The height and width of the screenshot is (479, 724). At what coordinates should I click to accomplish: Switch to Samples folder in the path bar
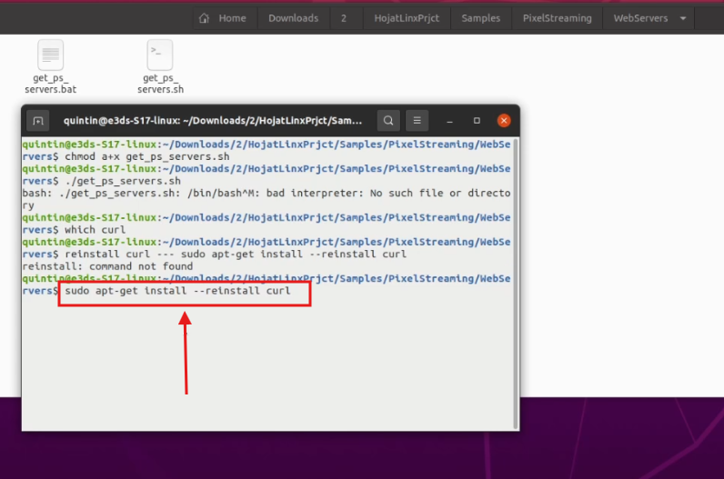[480, 18]
